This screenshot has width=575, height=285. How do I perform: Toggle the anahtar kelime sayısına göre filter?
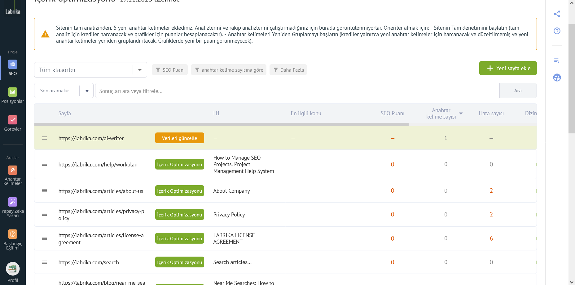pyautogui.click(x=229, y=70)
